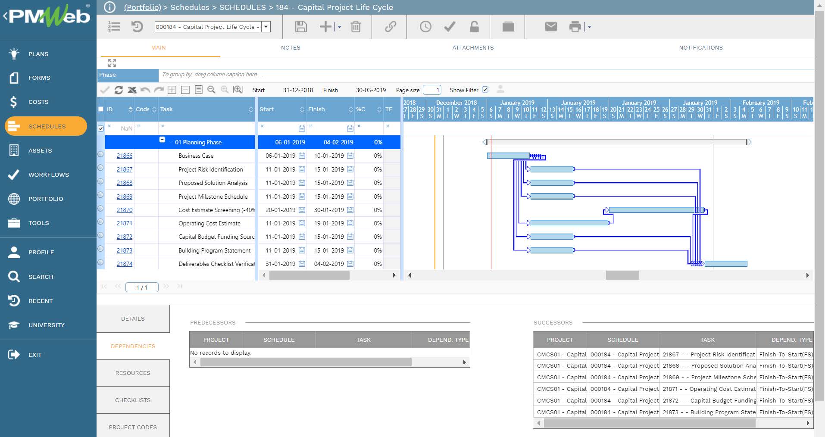
Task: Open the DETAILS side tab
Action: point(133,319)
